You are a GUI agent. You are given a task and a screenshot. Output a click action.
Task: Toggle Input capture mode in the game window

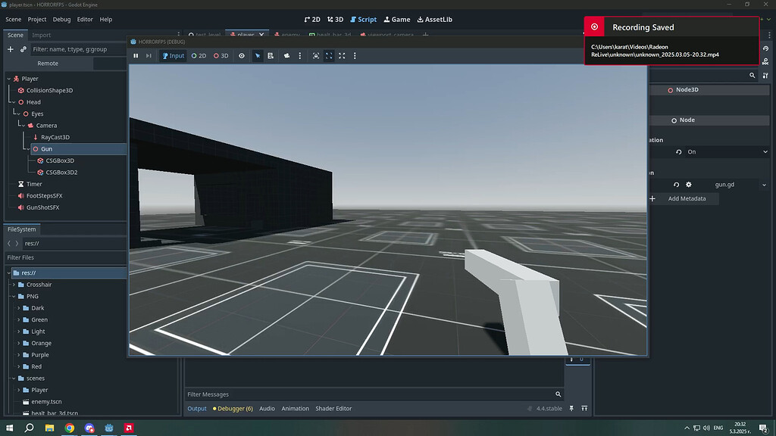click(173, 55)
